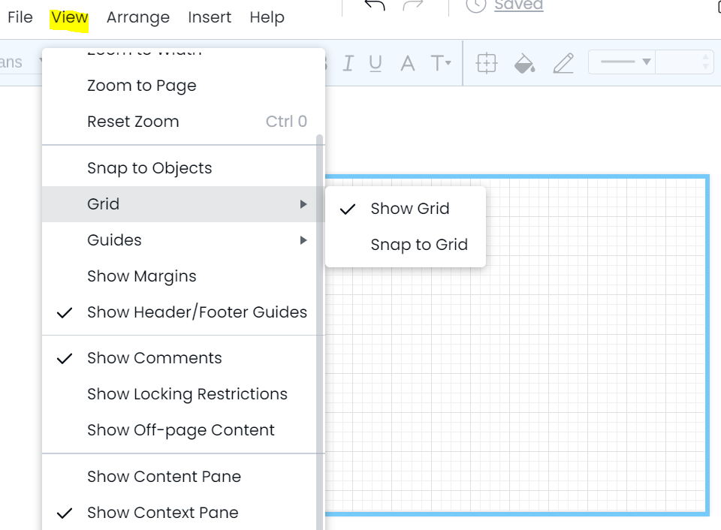
Task: Open the File menu
Action: (x=20, y=17)
